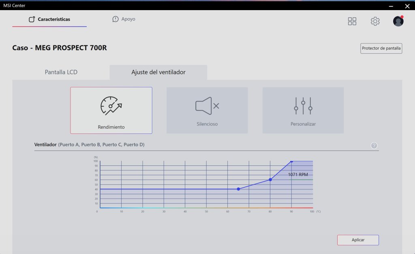Click the help question mark icon

pyautogui.click(x=374, y=146)
